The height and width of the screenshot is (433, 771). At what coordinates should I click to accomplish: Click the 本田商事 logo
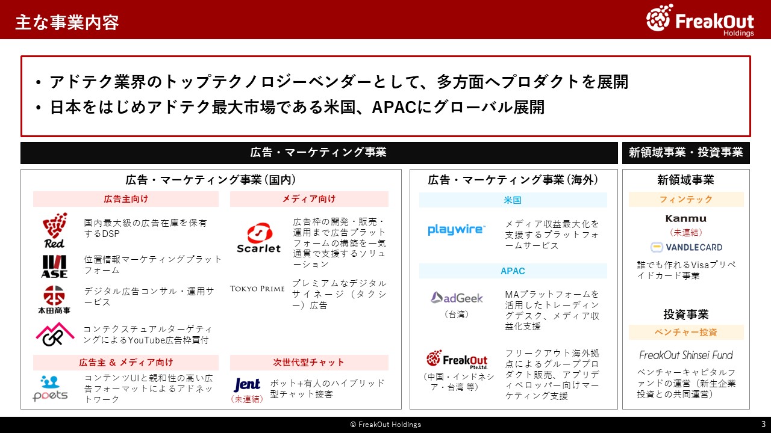(x=54, y=299)
